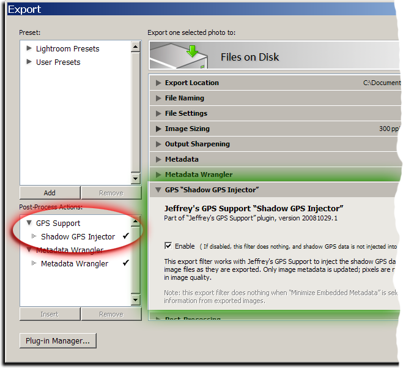
Task: Click the Insert post-process action button
Action: [x=50, y=314]
